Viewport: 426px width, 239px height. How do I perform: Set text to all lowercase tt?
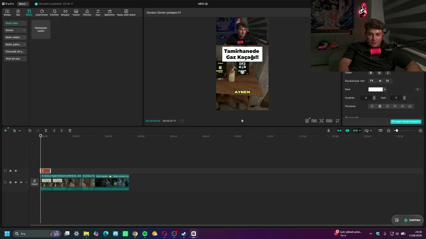click(380, 81)
